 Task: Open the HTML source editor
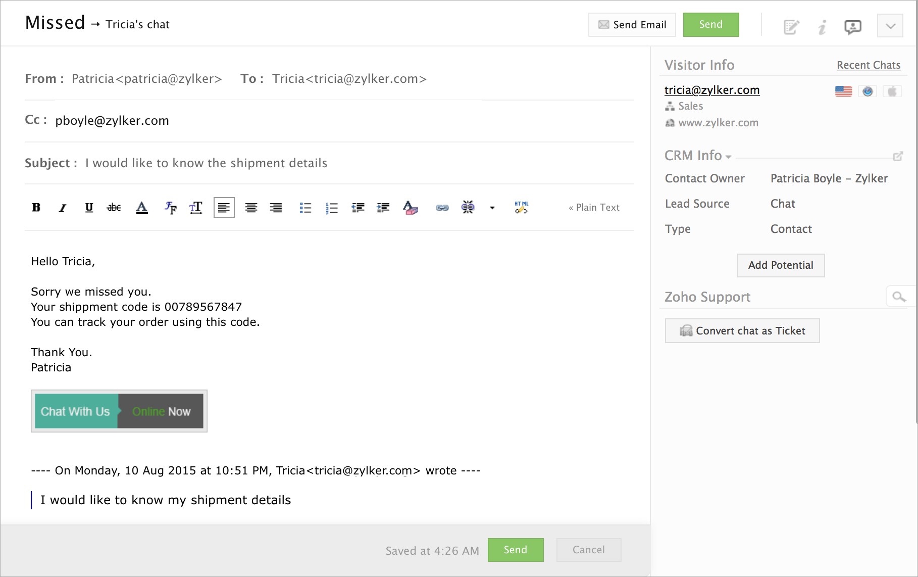(x=521, y=207)
